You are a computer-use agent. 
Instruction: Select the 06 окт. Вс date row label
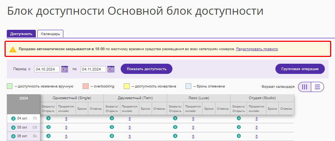(x=23, y=136)
